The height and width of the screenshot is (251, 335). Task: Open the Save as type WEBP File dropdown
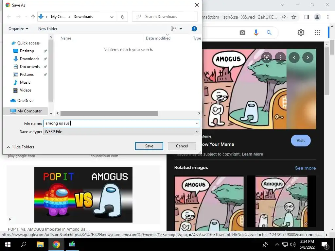coord(122,132)
